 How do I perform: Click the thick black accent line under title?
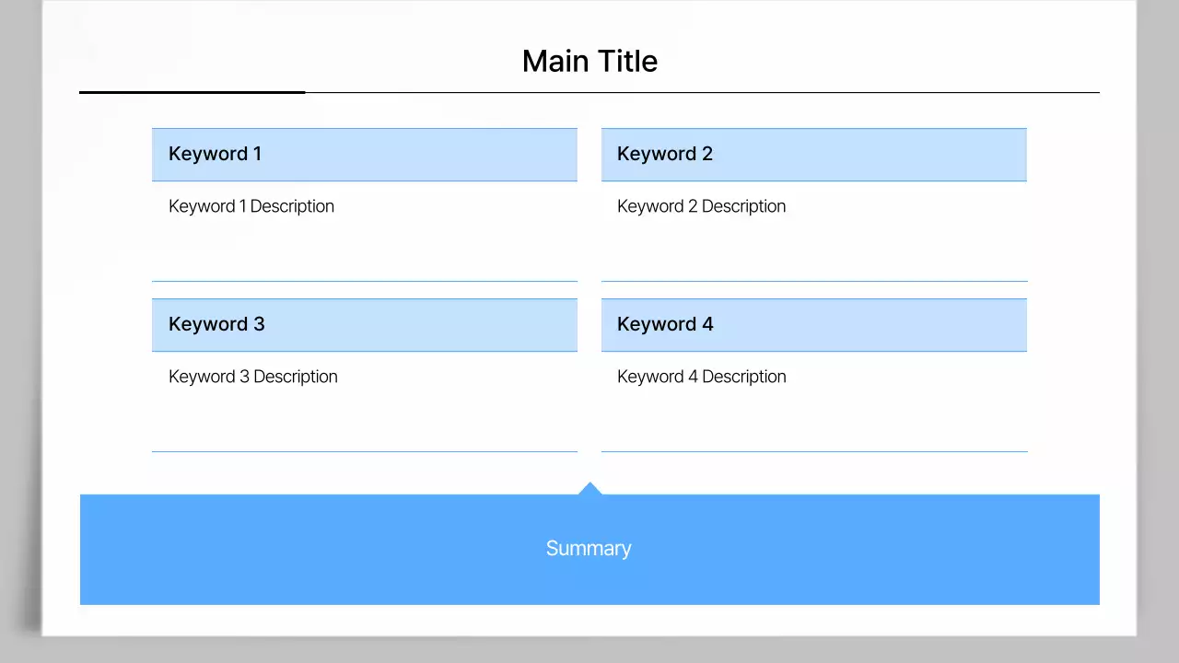(x=192, y=92)
